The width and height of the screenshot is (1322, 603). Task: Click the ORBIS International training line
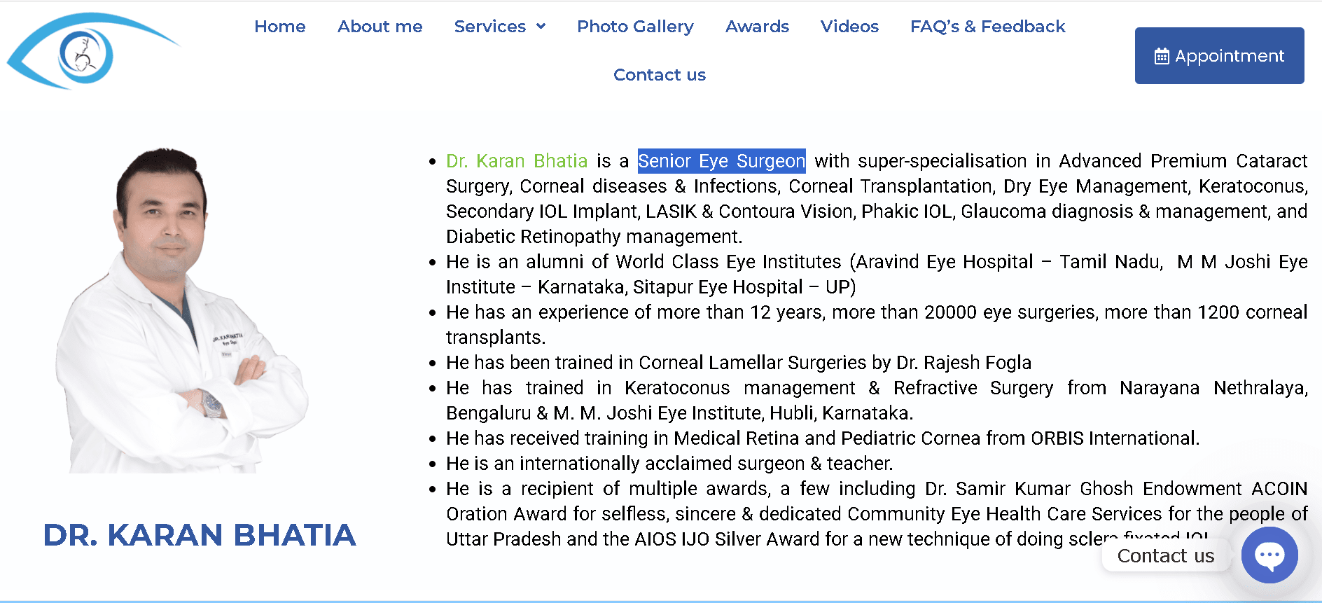(x=822, y=438)
